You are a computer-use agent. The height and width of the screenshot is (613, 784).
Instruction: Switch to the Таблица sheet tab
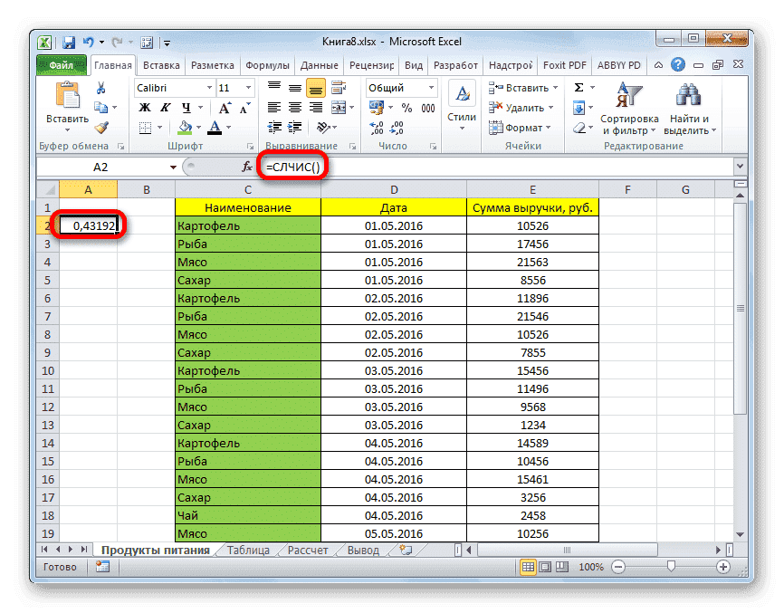point(246,549)
